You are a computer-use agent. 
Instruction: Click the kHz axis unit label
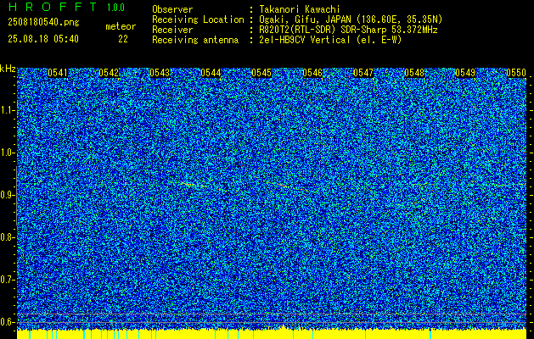click(x=8, y=69)
